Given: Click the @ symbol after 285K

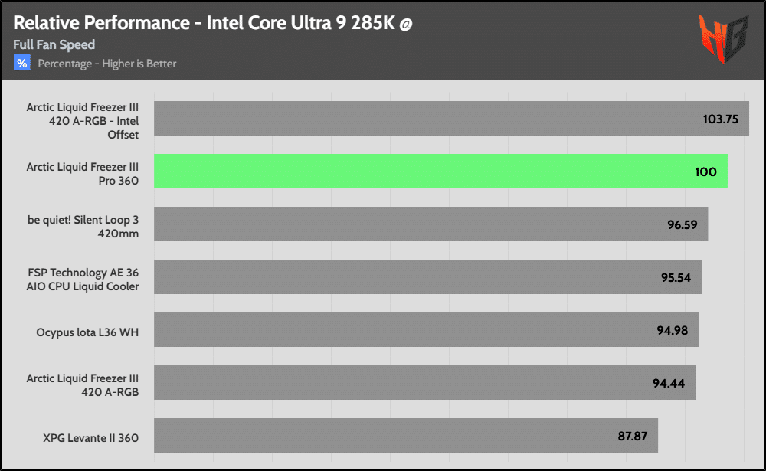Looking at the screenshot, I should (x=406, y=24).
